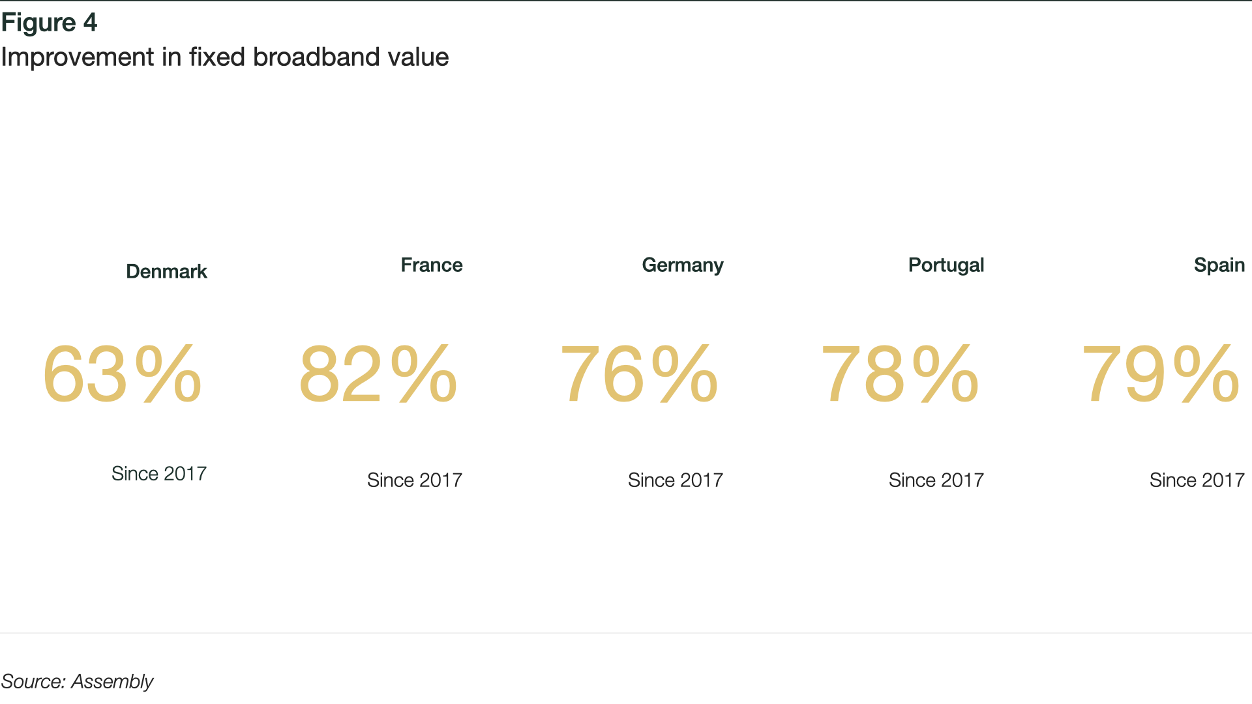Select the 82% value for France
The width and height of the screenshot is (1252, 704).
[x=378, y=374]
